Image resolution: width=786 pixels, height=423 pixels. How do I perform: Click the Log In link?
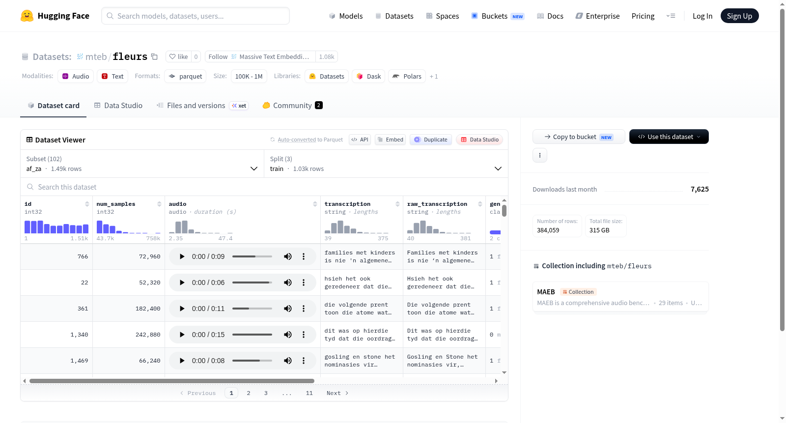(702, 16)
